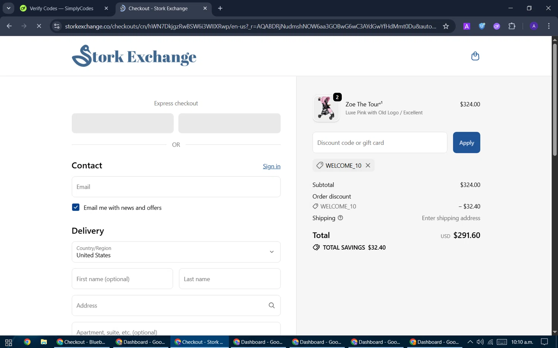Open the network icon in system tray
558x348 pixels.
click(x=491, y=342)
